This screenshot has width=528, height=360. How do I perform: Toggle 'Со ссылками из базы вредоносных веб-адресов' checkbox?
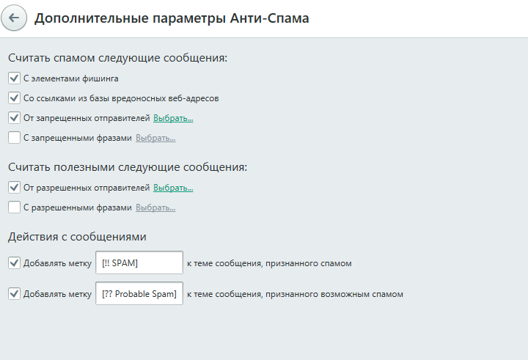[15, 98]
